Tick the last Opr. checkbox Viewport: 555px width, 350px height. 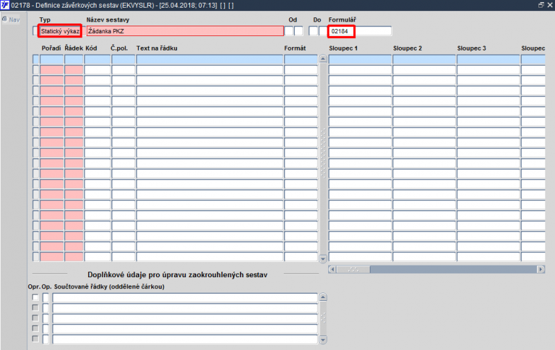click(x=35, y=339)
